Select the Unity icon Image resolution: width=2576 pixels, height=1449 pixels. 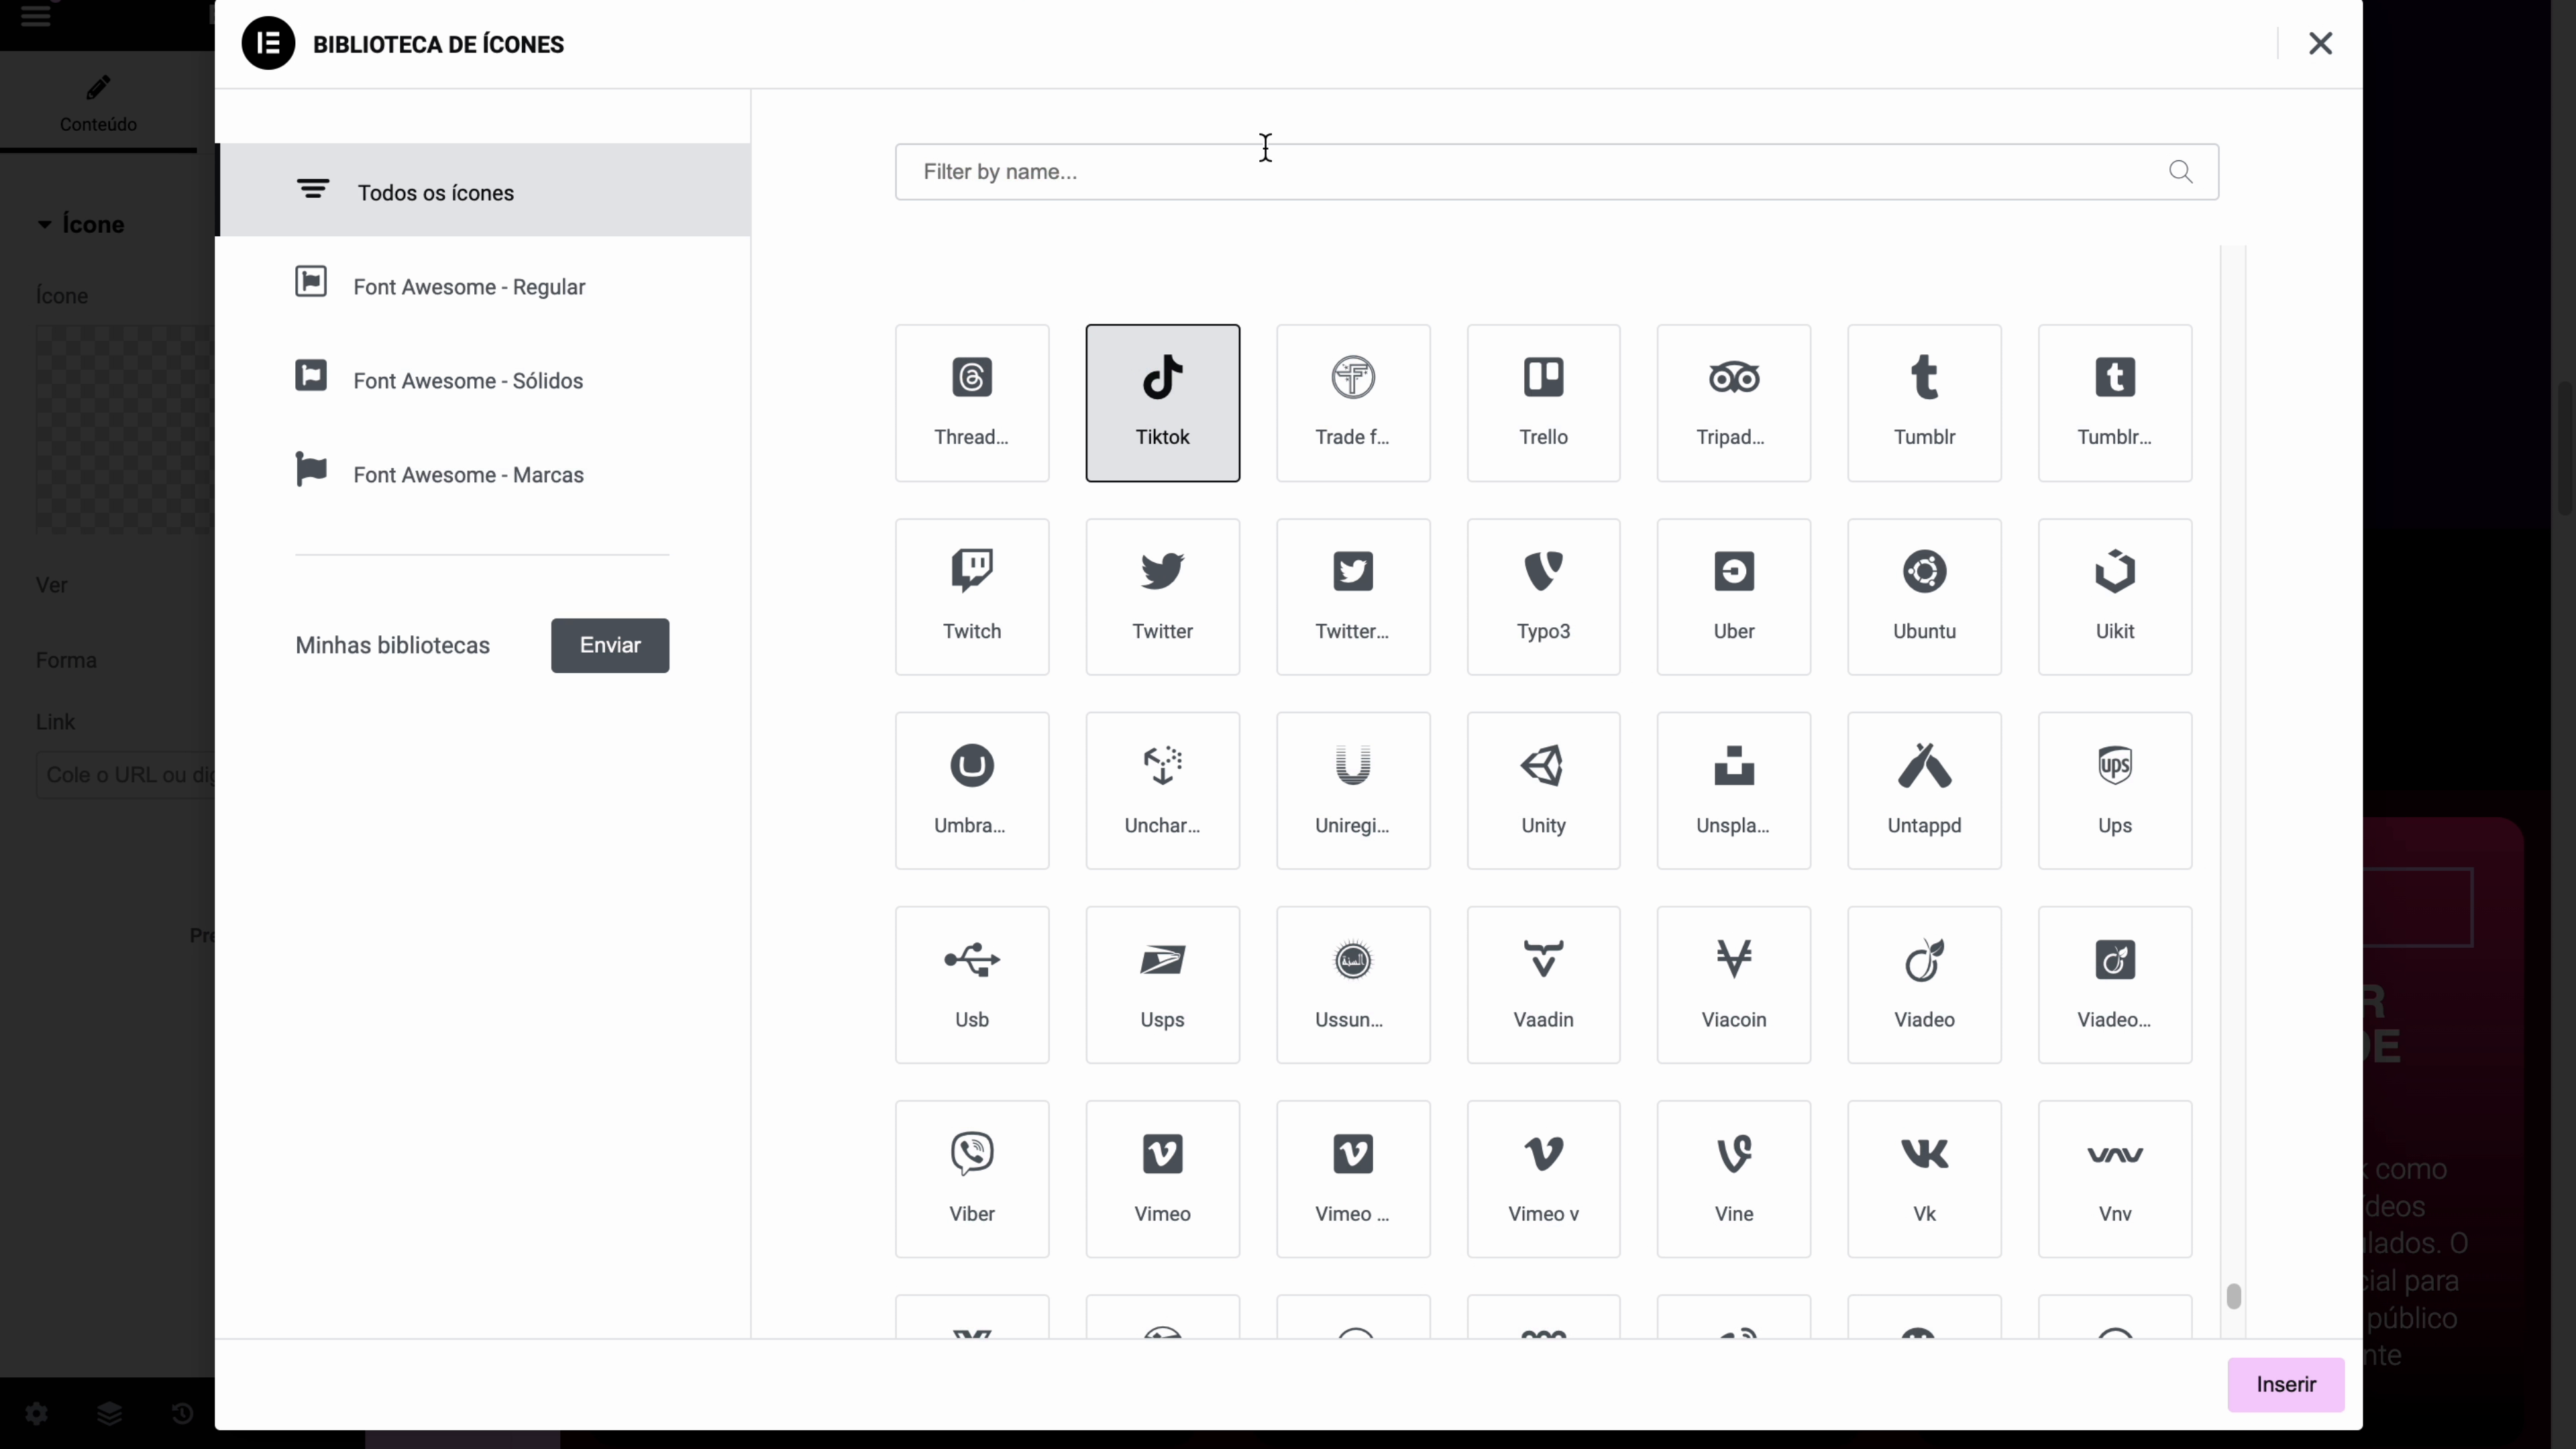1542,789
